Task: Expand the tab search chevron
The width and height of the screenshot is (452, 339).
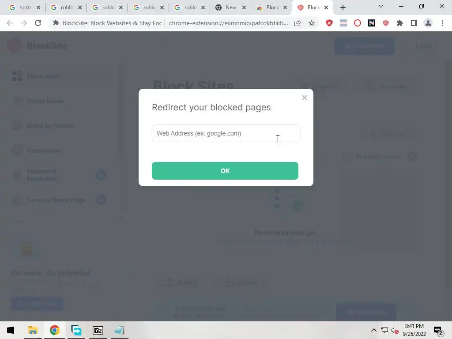Action: [381, 6]
